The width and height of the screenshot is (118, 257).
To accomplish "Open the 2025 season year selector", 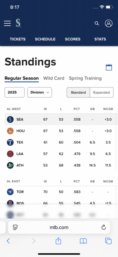I will (x=14, y=92).
